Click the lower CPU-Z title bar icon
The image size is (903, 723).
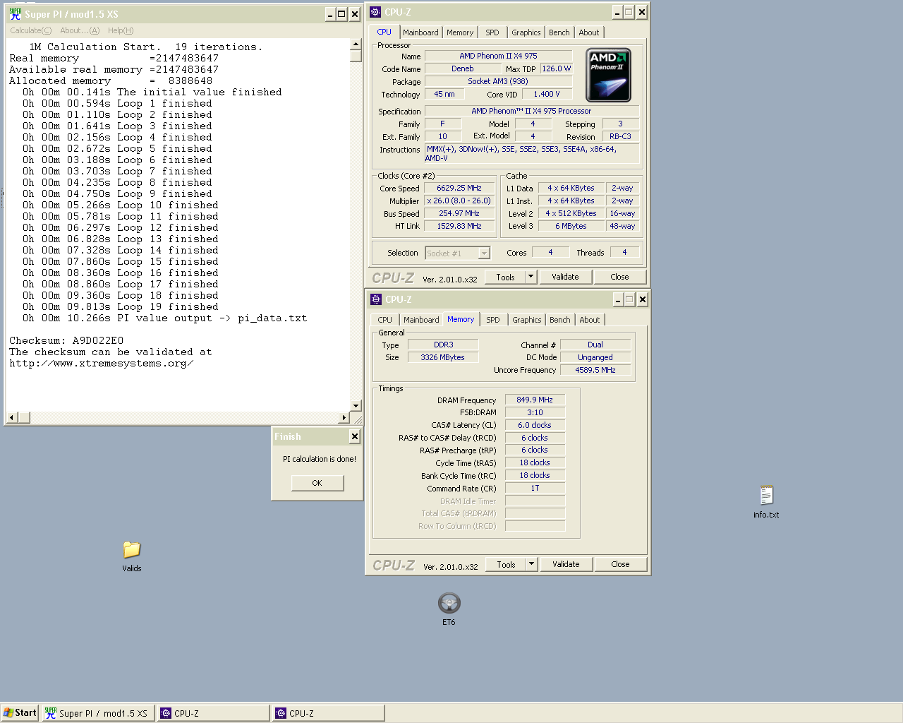tap(376, 299)
